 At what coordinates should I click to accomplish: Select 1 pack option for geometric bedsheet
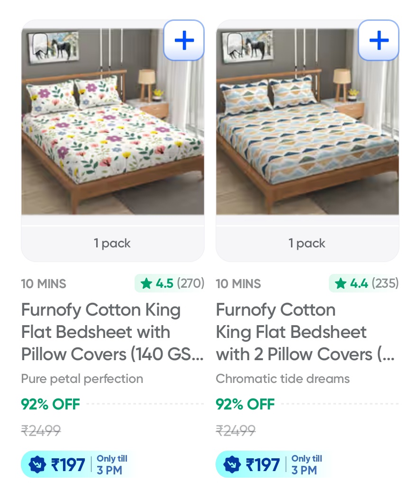tap(307, 243)
